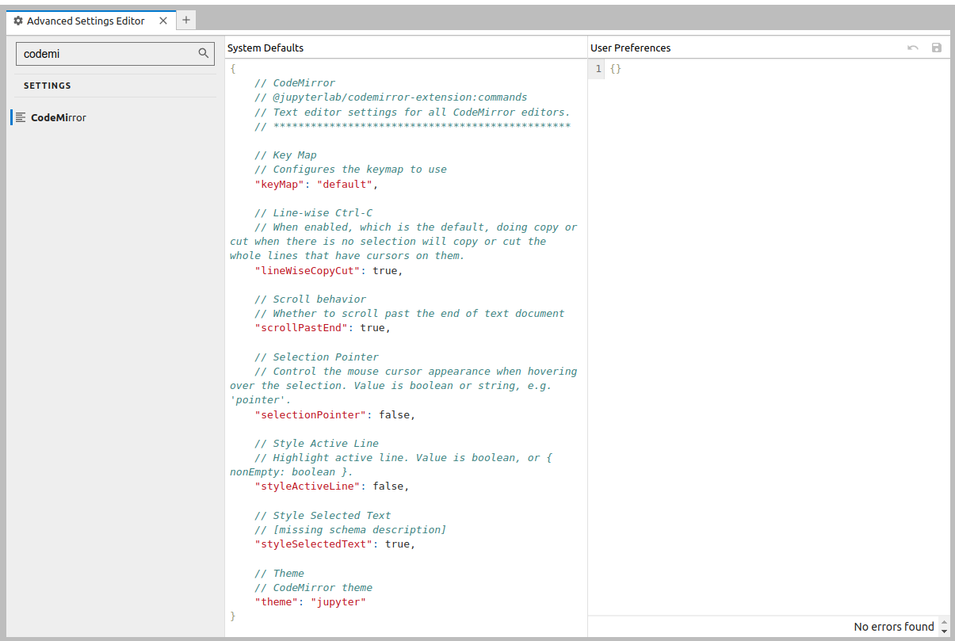Click the empty braces in User Preferences editor

point(616,69)
